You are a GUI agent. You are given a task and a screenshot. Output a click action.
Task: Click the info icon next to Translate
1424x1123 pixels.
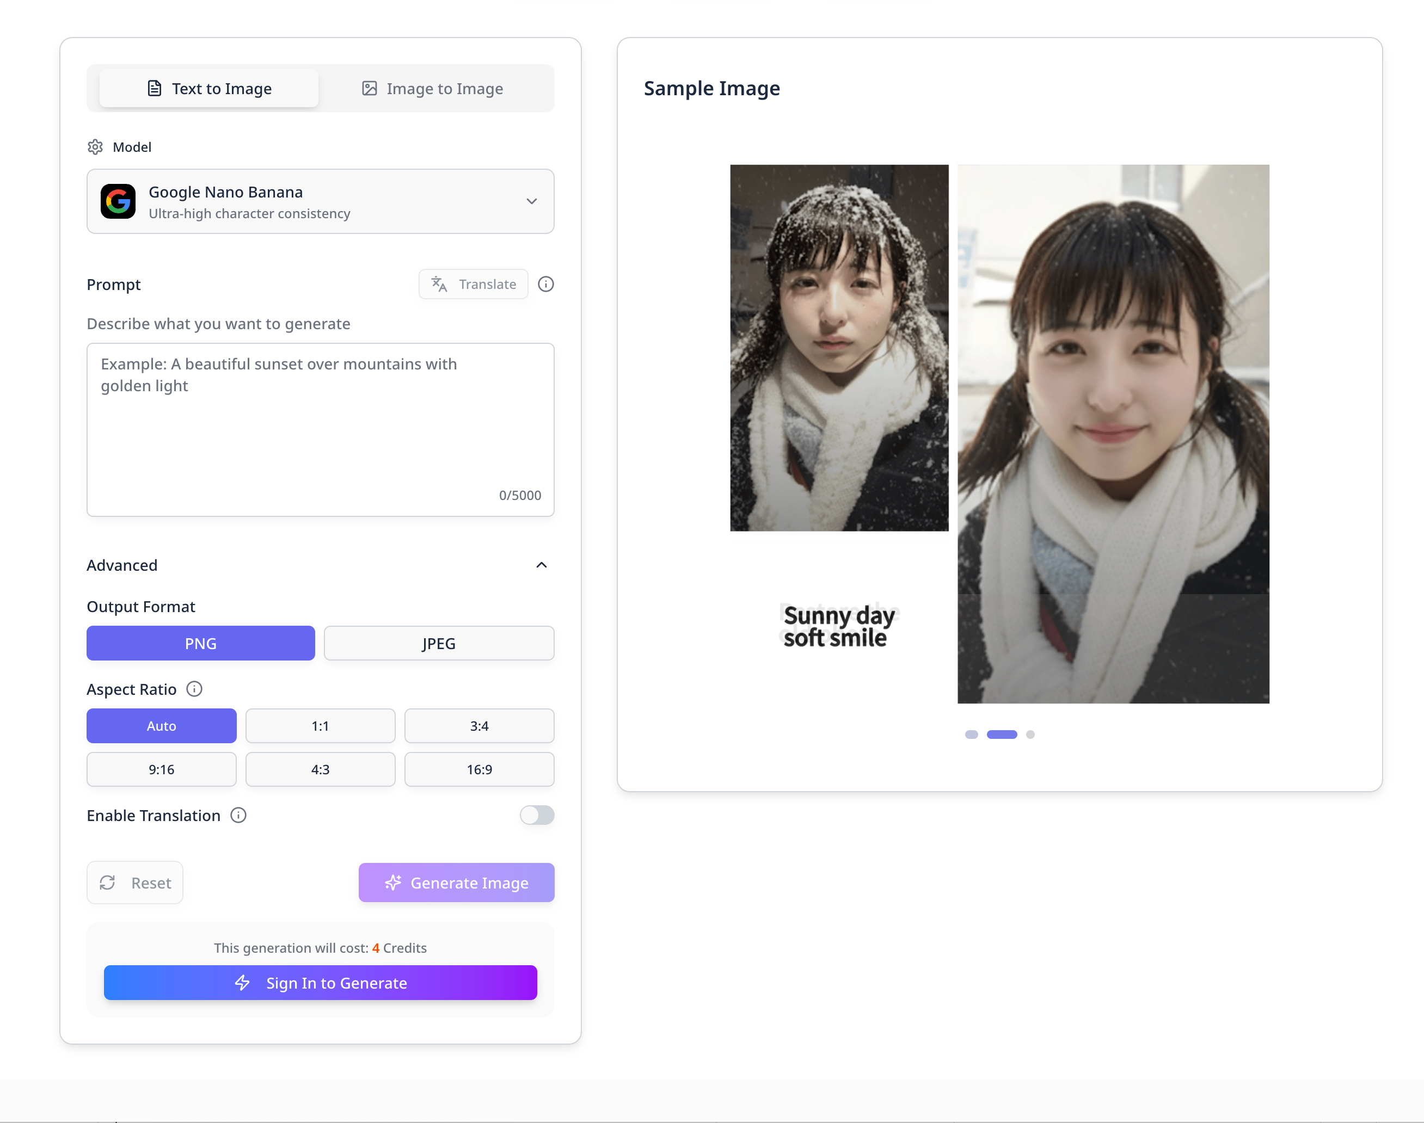[546, 284]
